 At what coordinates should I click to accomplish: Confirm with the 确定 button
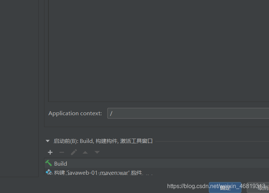(x=225, y=188)
